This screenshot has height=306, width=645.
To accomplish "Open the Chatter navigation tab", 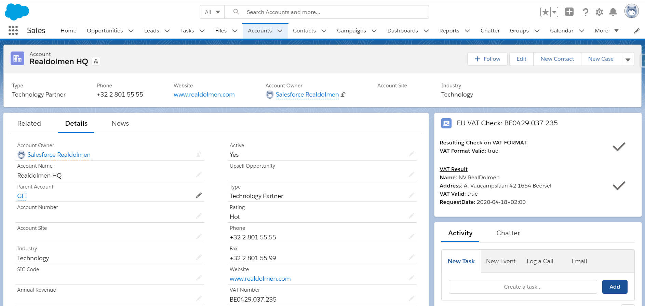I will [490, 31].
